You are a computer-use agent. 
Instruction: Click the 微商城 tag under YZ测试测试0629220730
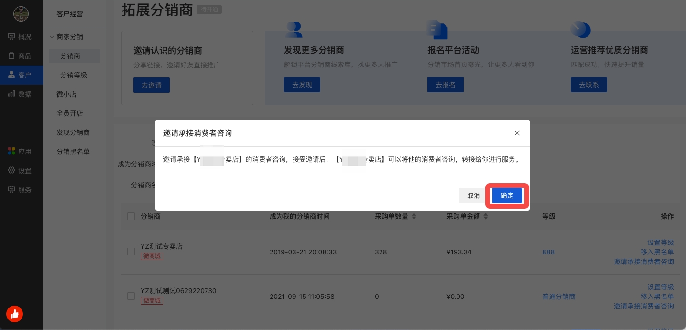(152, 301)
